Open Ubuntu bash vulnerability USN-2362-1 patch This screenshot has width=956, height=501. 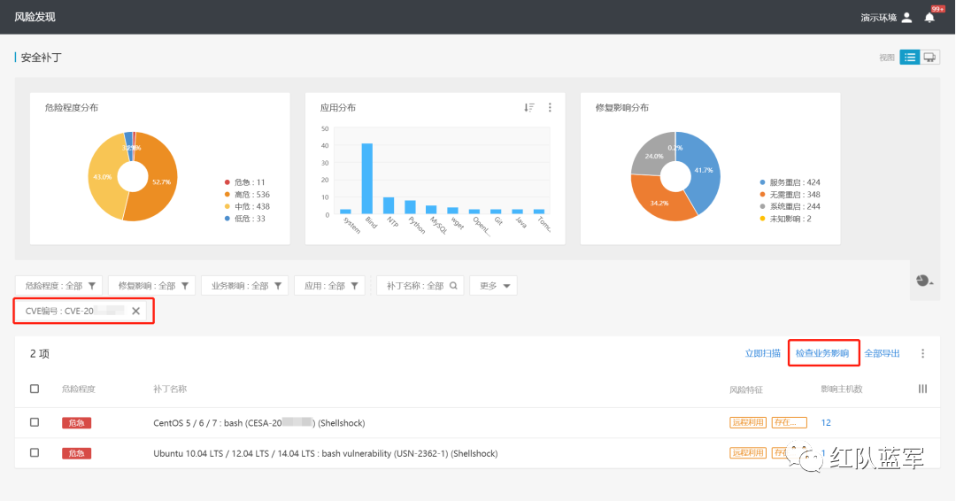click(x=326, y=453)
